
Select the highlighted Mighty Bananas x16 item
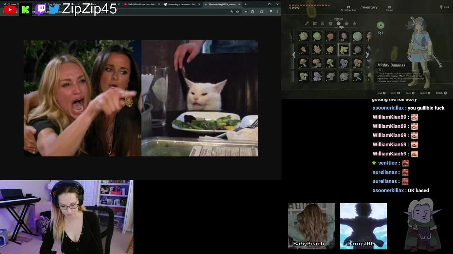tap(344, 49)
